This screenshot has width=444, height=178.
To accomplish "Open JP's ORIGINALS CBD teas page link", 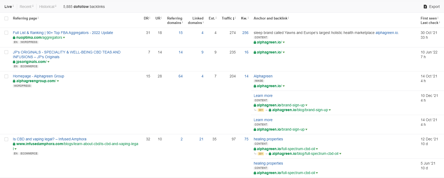I will coord(67,55).
